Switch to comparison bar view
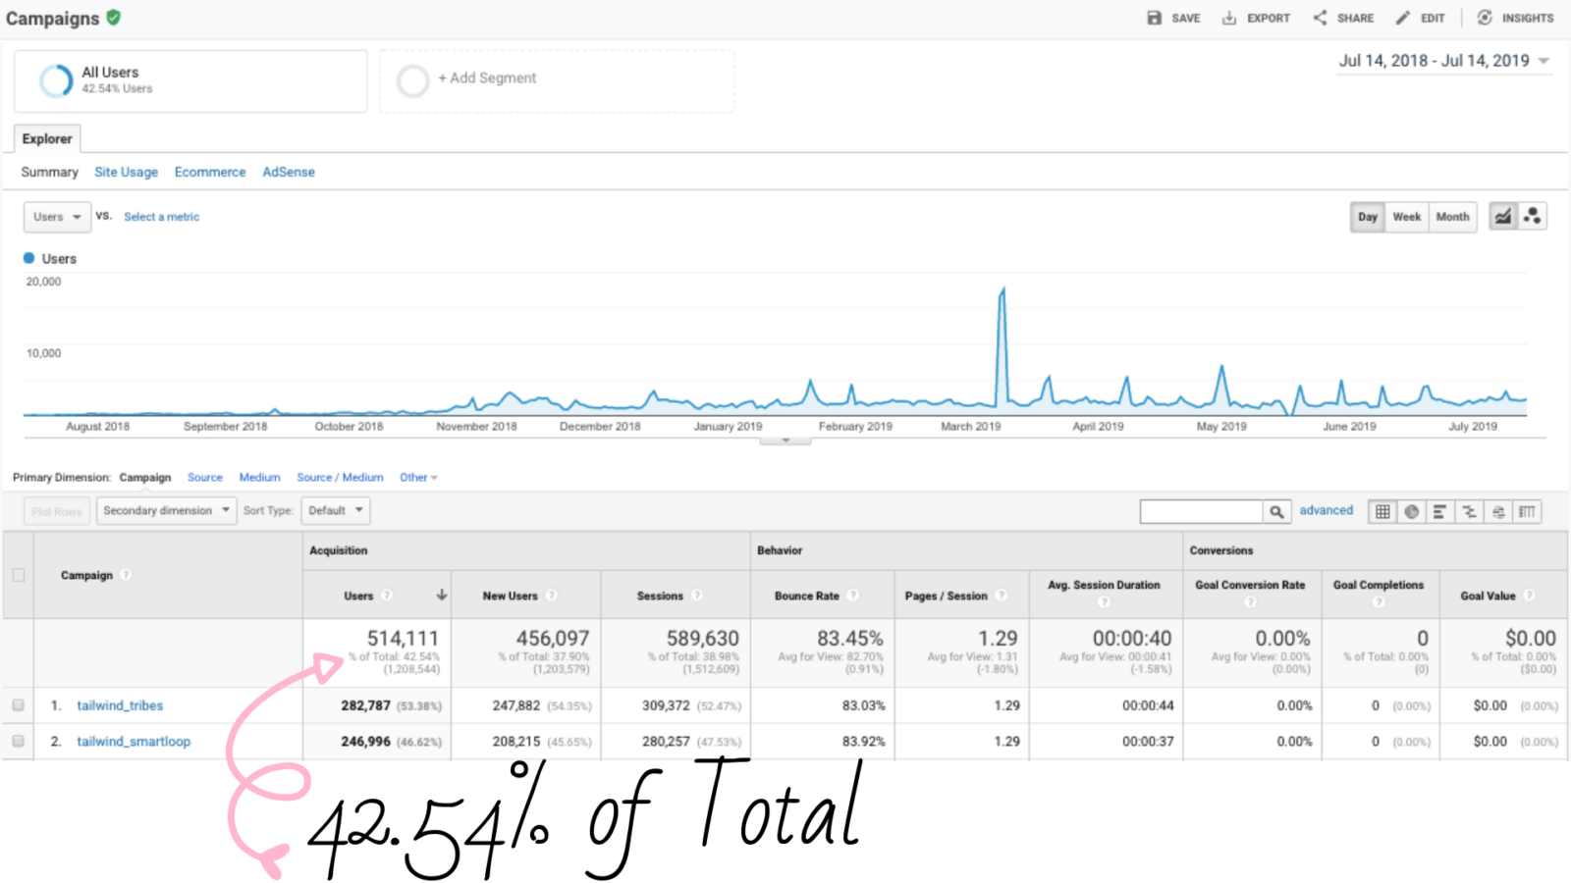The image size is (1571, 883). pyautogui.click(x=1470, y=510)
